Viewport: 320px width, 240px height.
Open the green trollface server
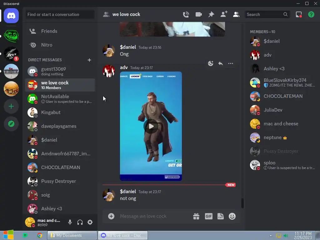(11, 36)
